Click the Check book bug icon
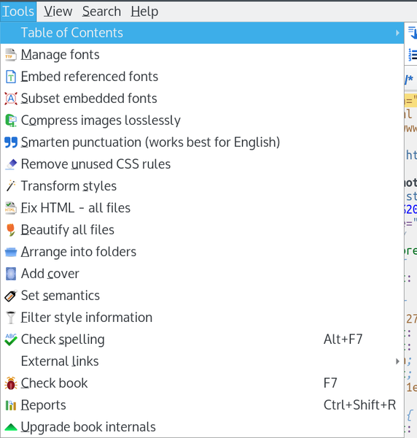This screenshot has width=417, height=438. (x=11, y=383)
